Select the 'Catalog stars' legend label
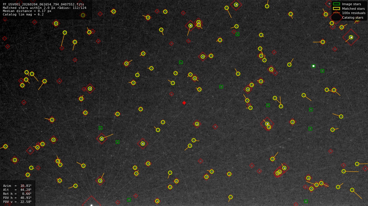368x206 pixels. click(352, 17)
